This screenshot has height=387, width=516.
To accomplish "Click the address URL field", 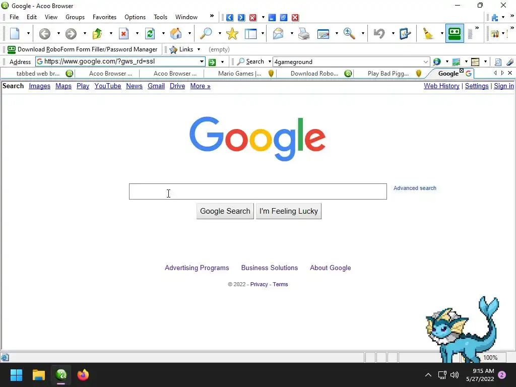I will [120, 61].
